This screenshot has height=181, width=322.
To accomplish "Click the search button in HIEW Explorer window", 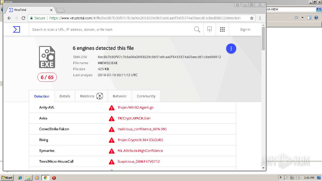I will [x=319, y=9].
